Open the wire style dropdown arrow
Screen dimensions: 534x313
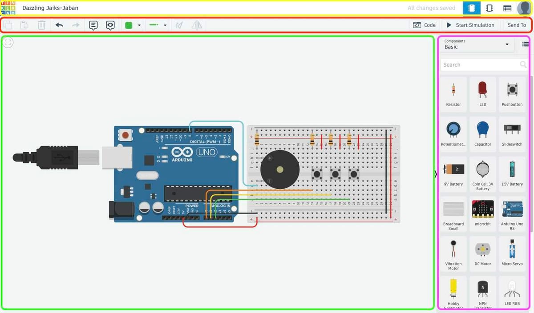pyautogui.click(x=166, y=25)
